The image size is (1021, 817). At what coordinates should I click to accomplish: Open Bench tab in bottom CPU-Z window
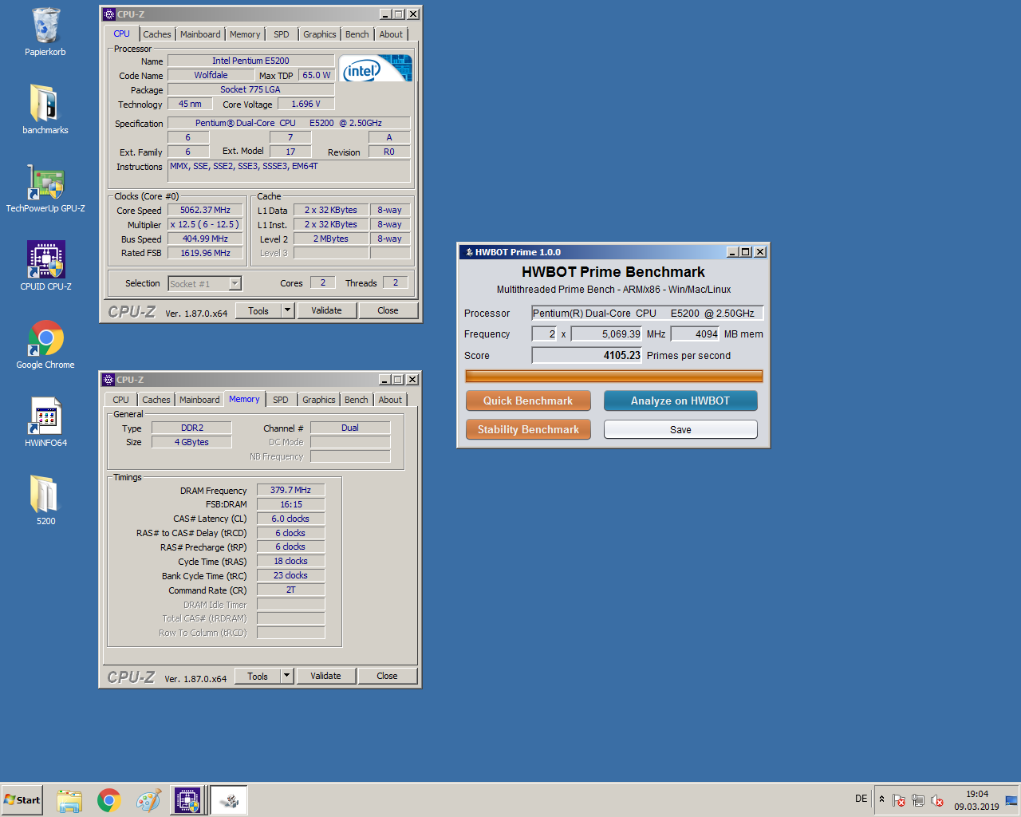pos(357,400)
